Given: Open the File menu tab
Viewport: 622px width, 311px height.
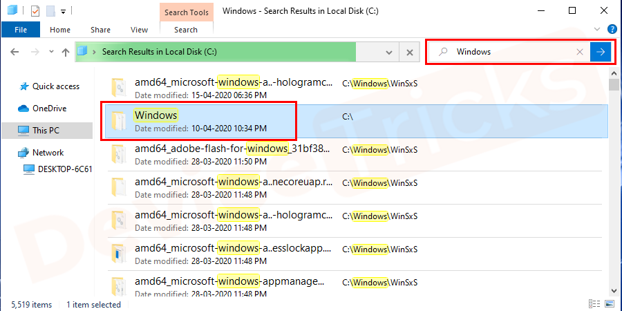Looking at the screenshot, I should pos(21,30).
